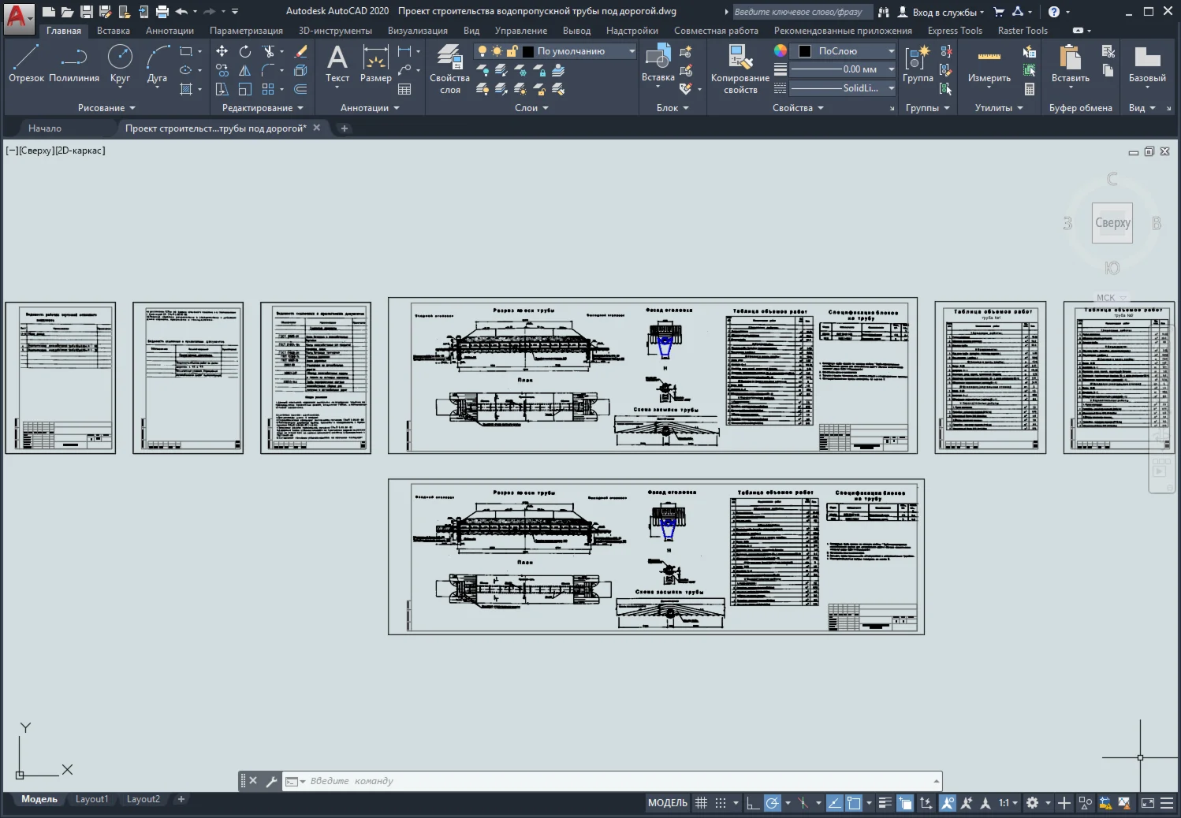
Task: Select the Copy objects tool
Action: pyautogui.click(x=222, y=70)
